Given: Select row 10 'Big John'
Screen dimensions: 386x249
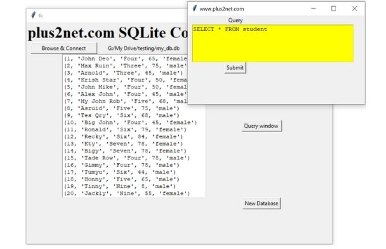Looking at the screenshot, I should point(131,123).
